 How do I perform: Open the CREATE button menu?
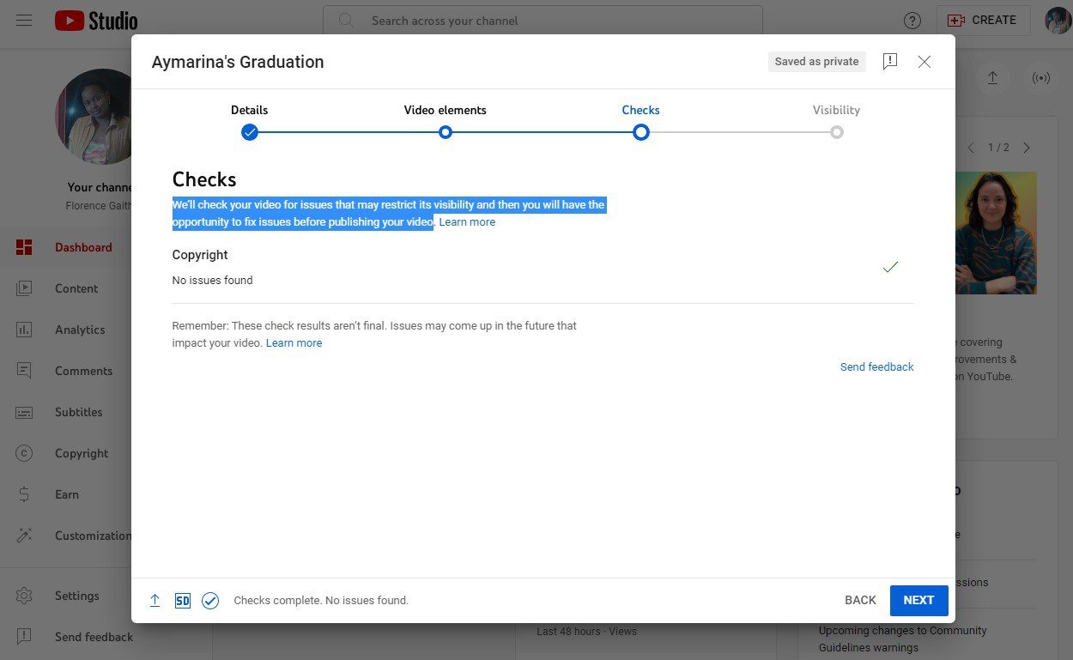[984, 21]
